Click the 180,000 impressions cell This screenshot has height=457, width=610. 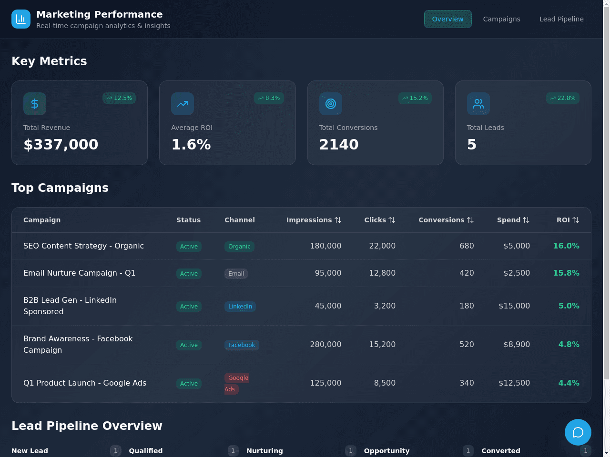click(x=325, y=246)
